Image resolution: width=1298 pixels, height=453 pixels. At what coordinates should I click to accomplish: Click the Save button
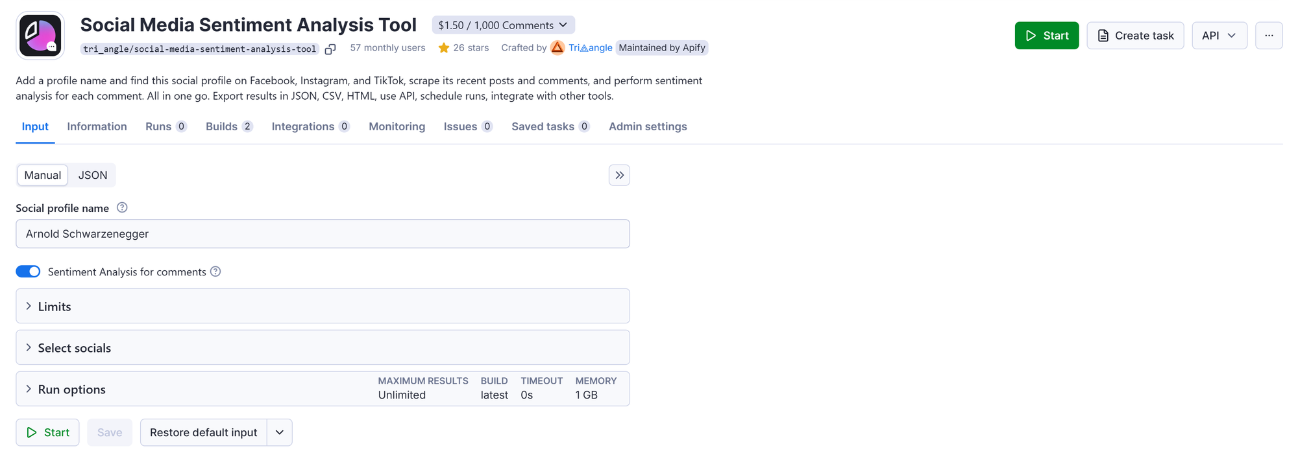pos(110,432)
